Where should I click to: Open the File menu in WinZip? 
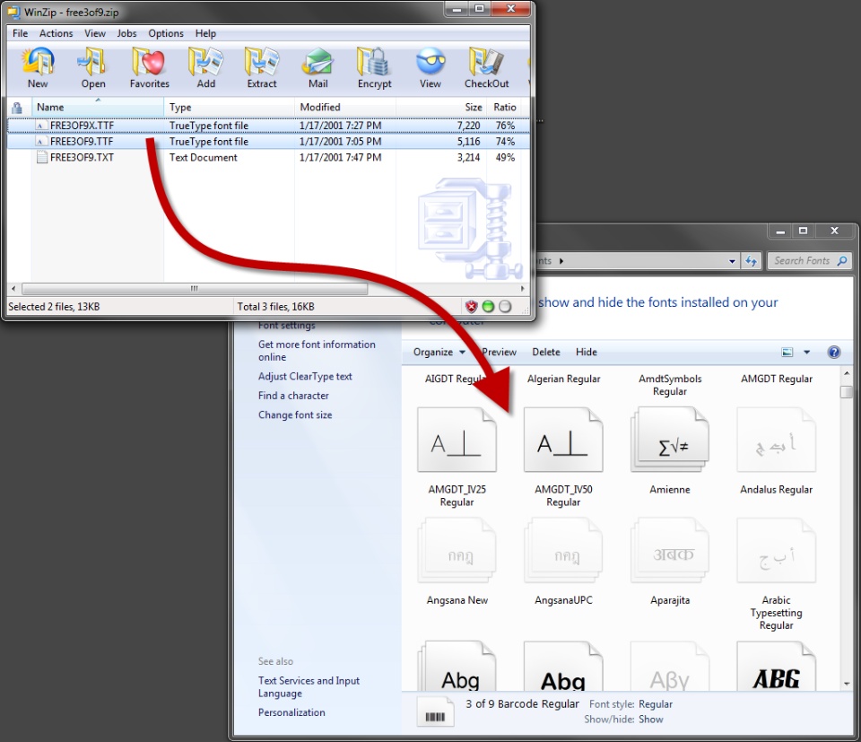21,33
